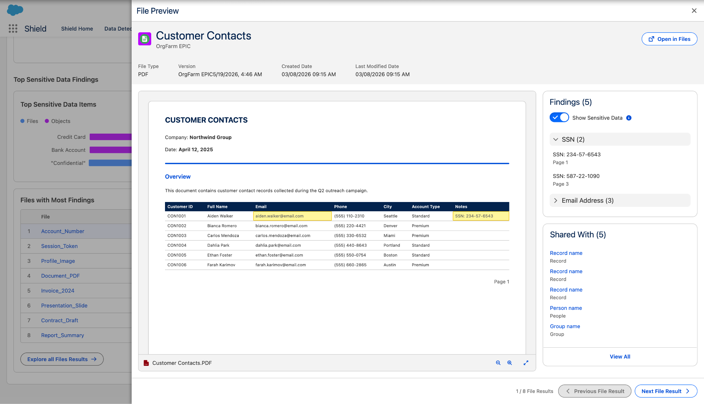Close the File Preview panel

[694, 11]
